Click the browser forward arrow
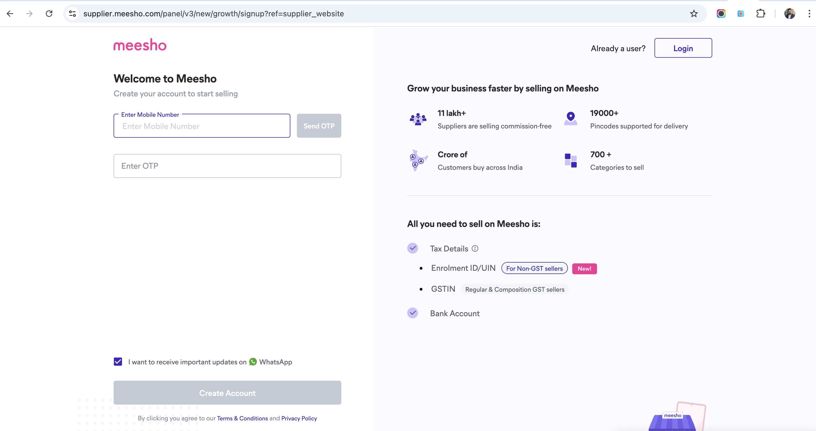The width and height of the screenshot is (816, 431). [29, 14]
